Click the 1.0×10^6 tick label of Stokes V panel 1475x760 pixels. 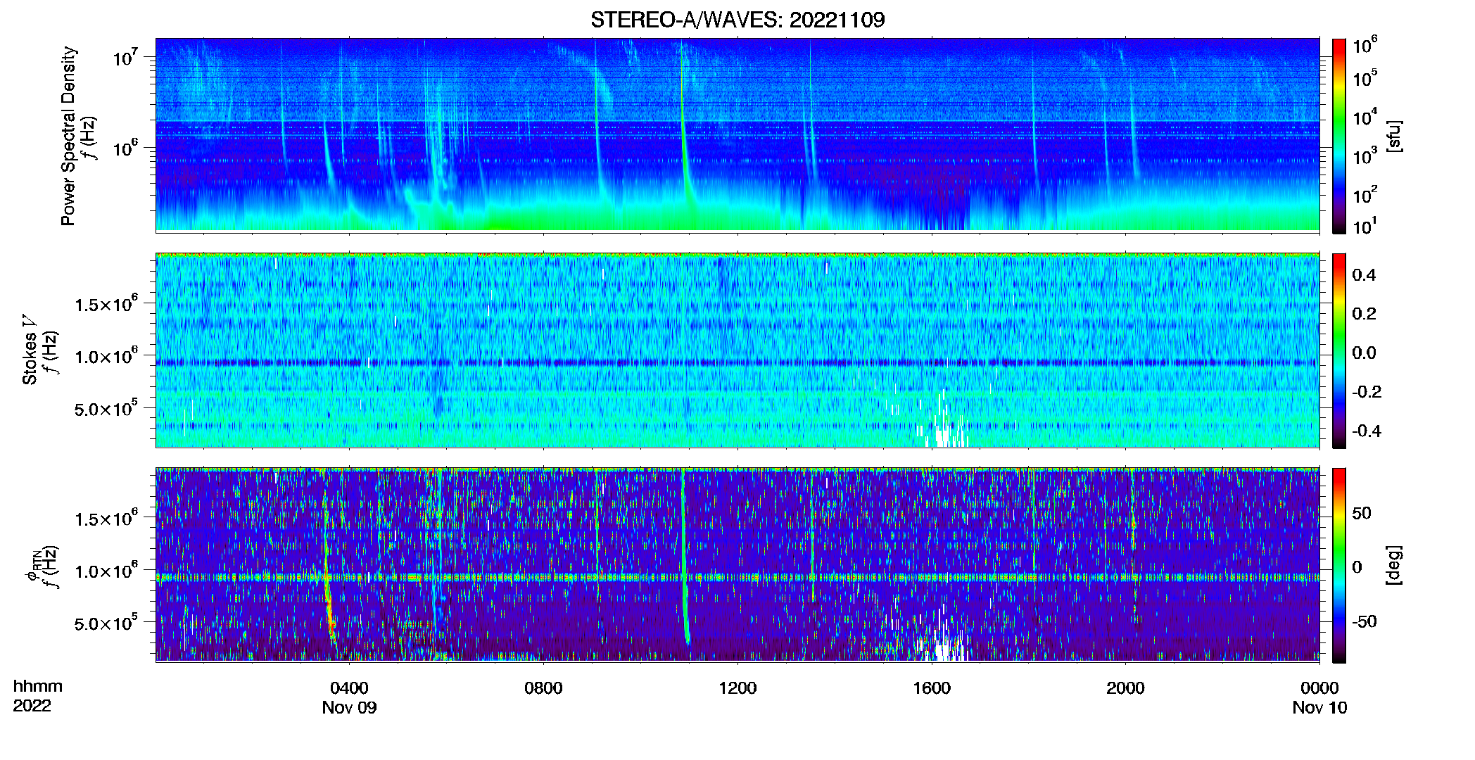[x=106, y=356]
